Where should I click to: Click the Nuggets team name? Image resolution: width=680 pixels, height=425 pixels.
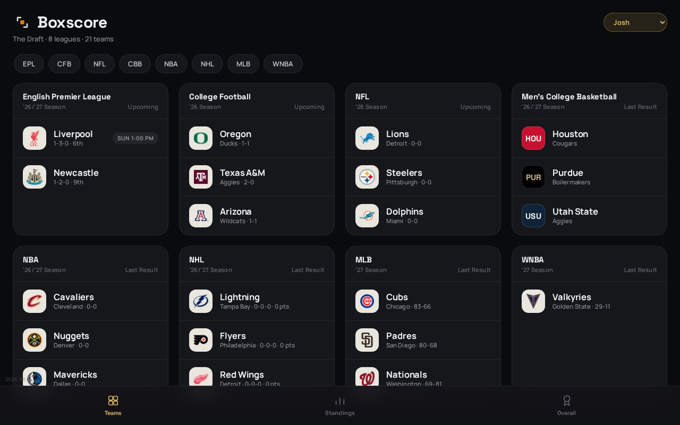click(71, 336)
